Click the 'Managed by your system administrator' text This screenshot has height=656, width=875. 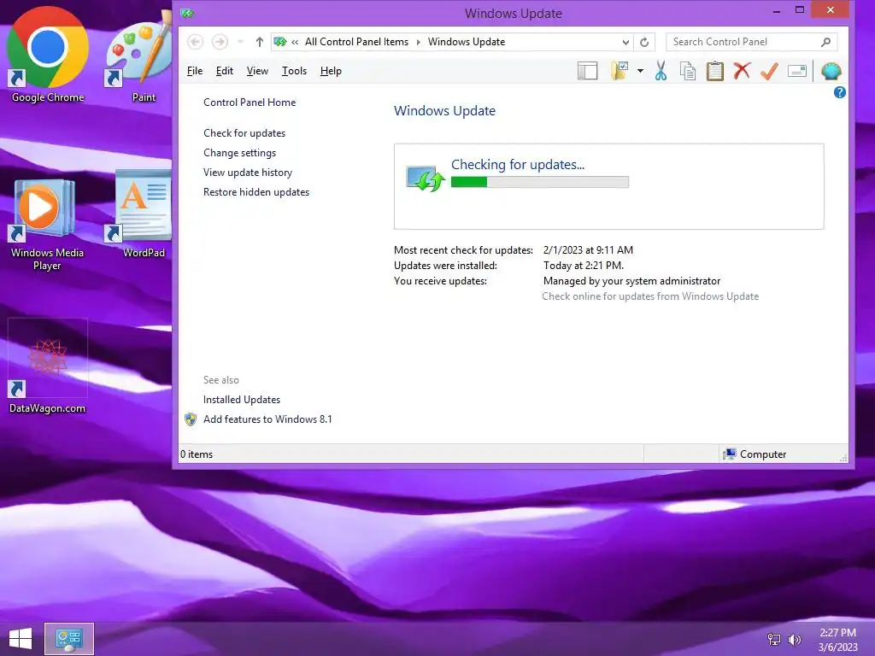click(631, 281)
